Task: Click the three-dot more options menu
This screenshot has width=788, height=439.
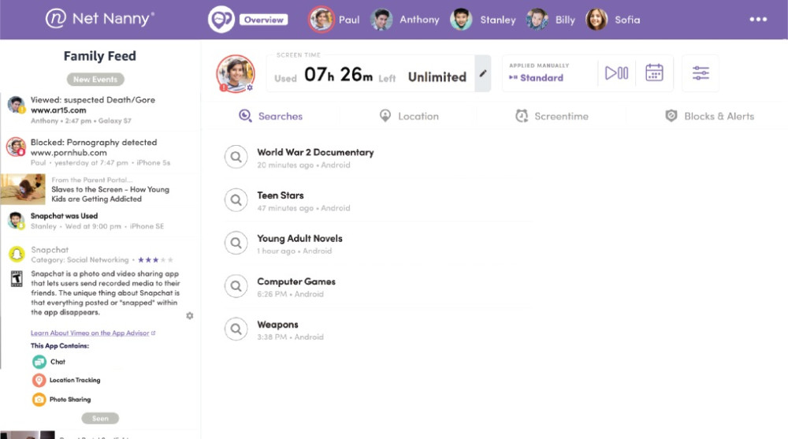Action: point(758,20)
